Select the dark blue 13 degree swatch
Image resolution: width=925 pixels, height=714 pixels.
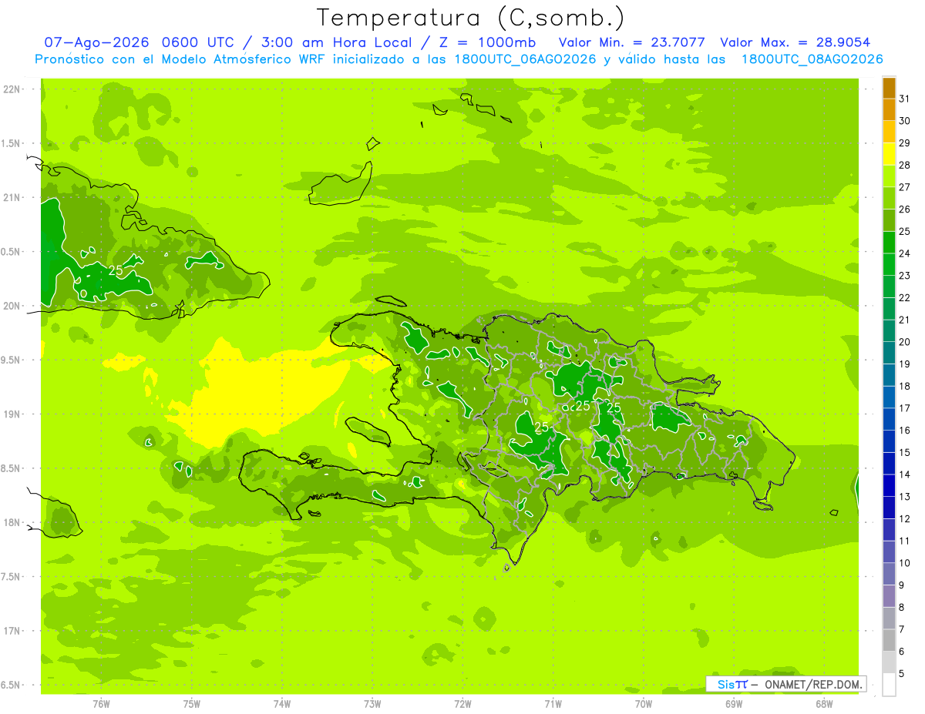889,486
